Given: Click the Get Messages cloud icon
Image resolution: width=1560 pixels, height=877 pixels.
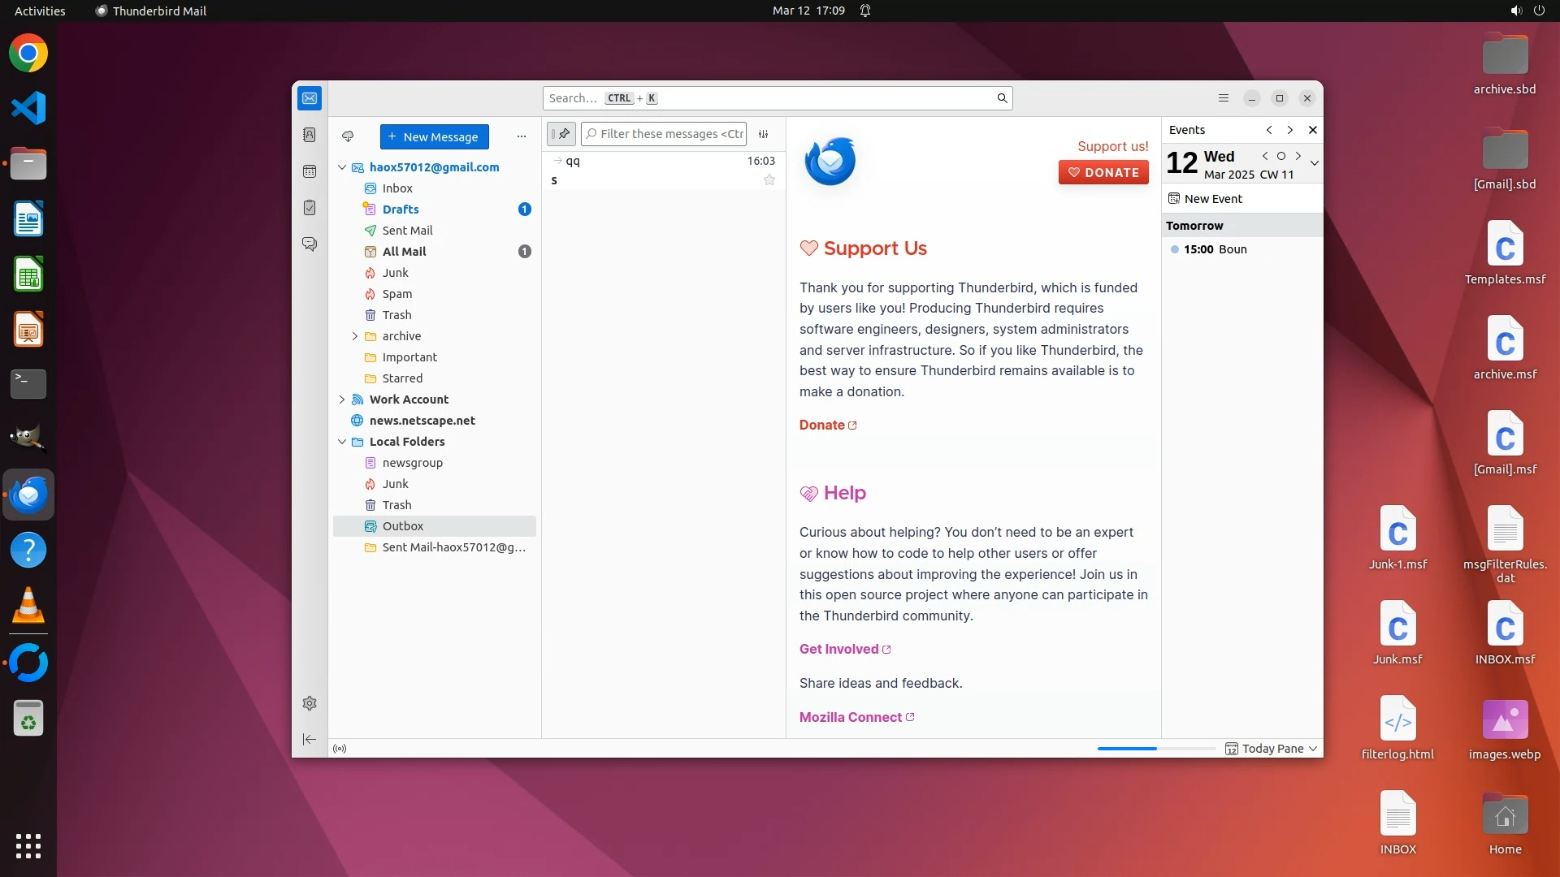Looking at the screenshot, I should [348, 136].
